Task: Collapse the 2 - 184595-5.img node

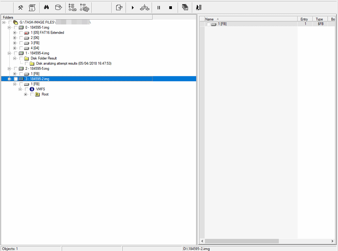Action: click(x=9, y=69)
